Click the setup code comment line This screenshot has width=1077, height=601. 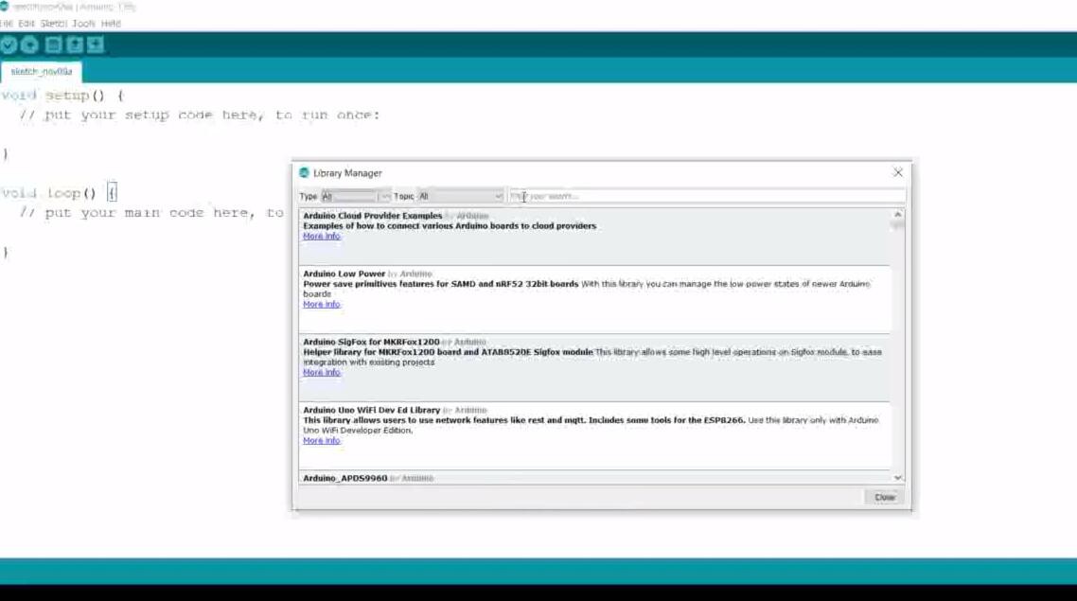199,115
